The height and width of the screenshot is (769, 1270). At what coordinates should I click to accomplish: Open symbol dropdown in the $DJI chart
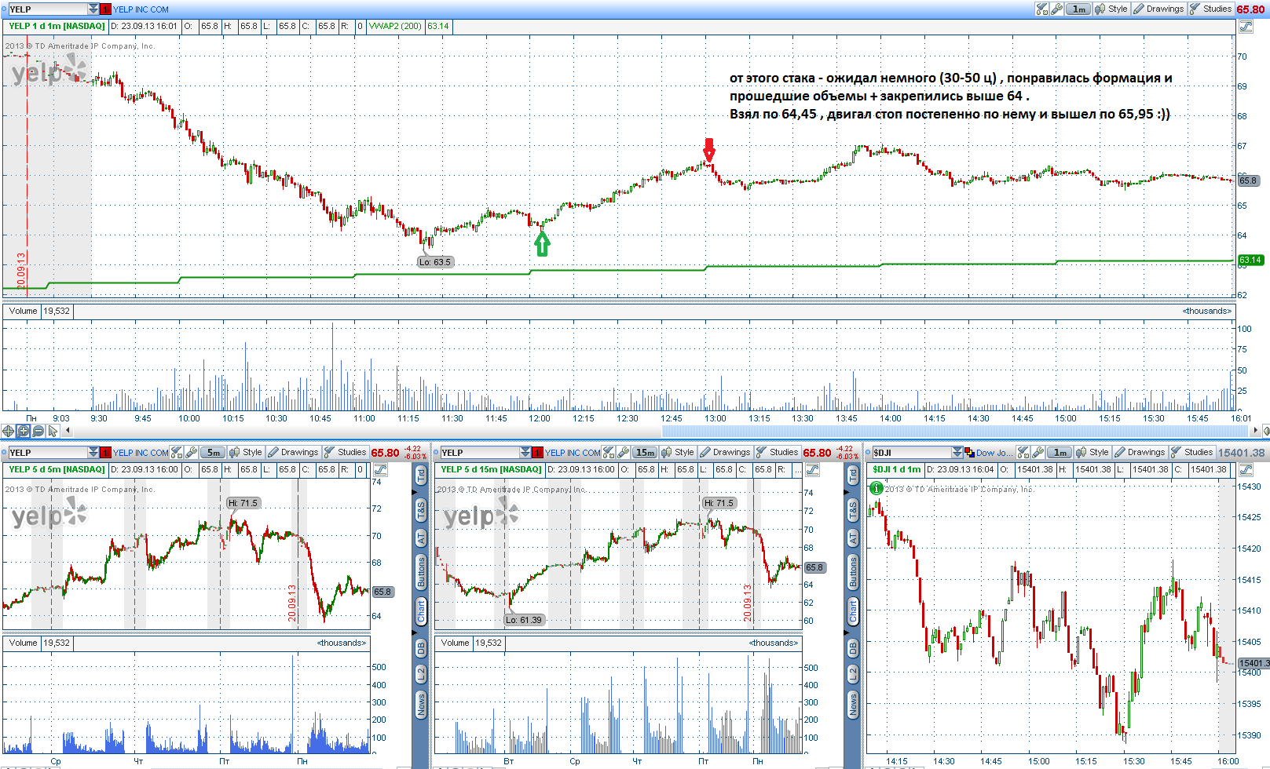957,453
